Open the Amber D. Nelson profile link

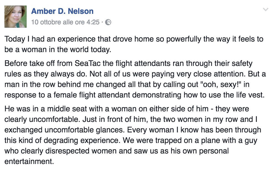[62, 11]
